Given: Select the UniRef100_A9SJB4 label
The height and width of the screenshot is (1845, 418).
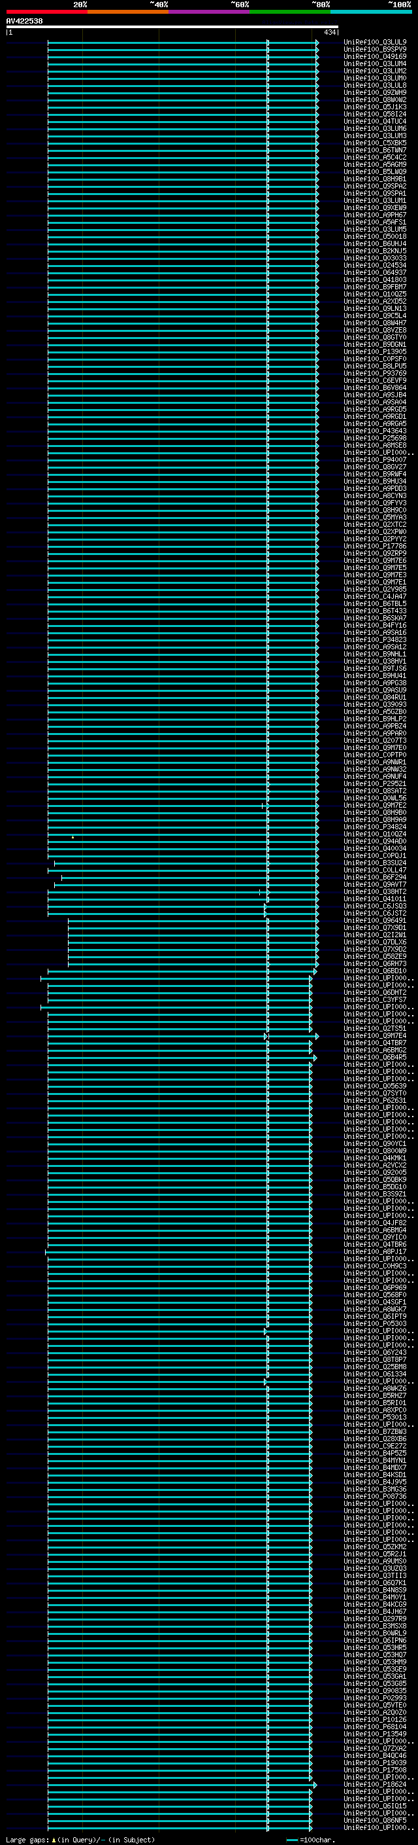Looking at the screenshot, I should coord(375,395).
